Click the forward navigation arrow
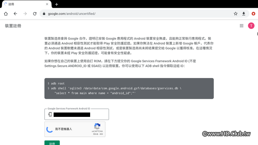258x145 pixels. point(25,14)
